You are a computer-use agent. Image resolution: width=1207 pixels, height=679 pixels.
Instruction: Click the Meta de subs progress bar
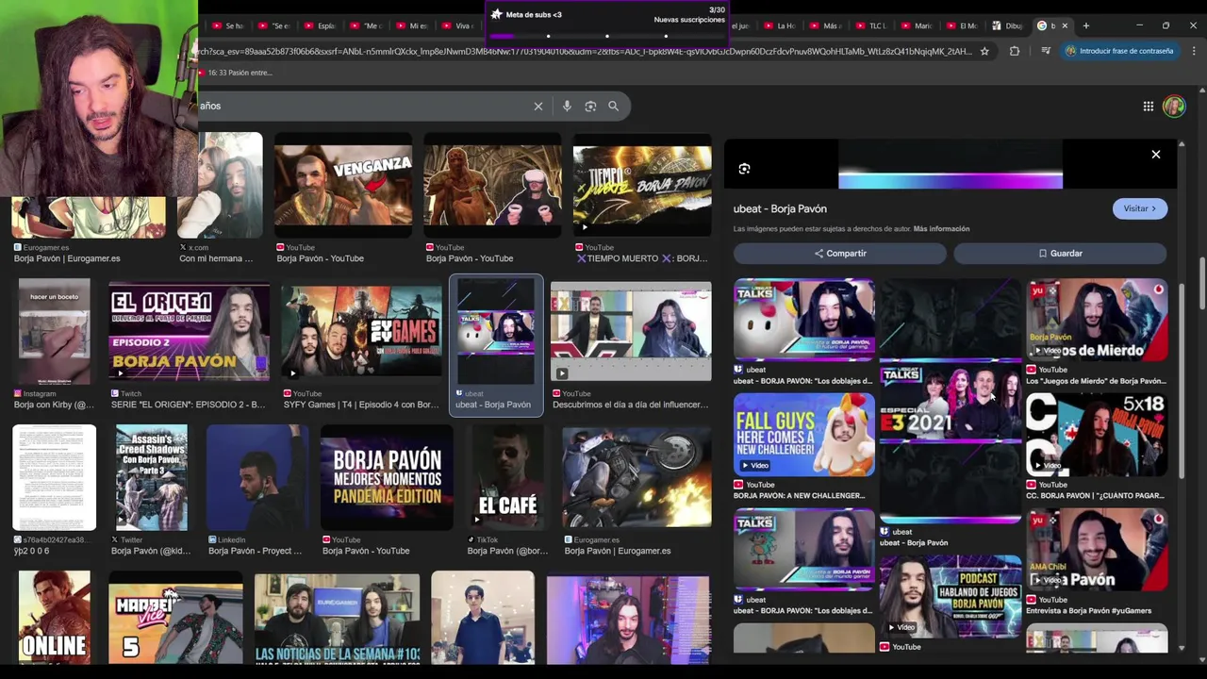point(607,36)
